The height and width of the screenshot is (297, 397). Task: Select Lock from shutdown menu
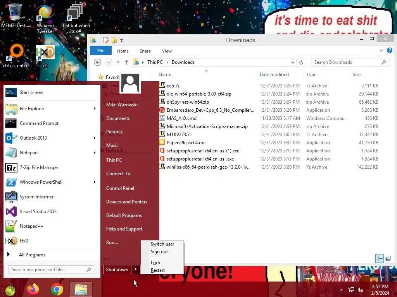coord(162,263)
